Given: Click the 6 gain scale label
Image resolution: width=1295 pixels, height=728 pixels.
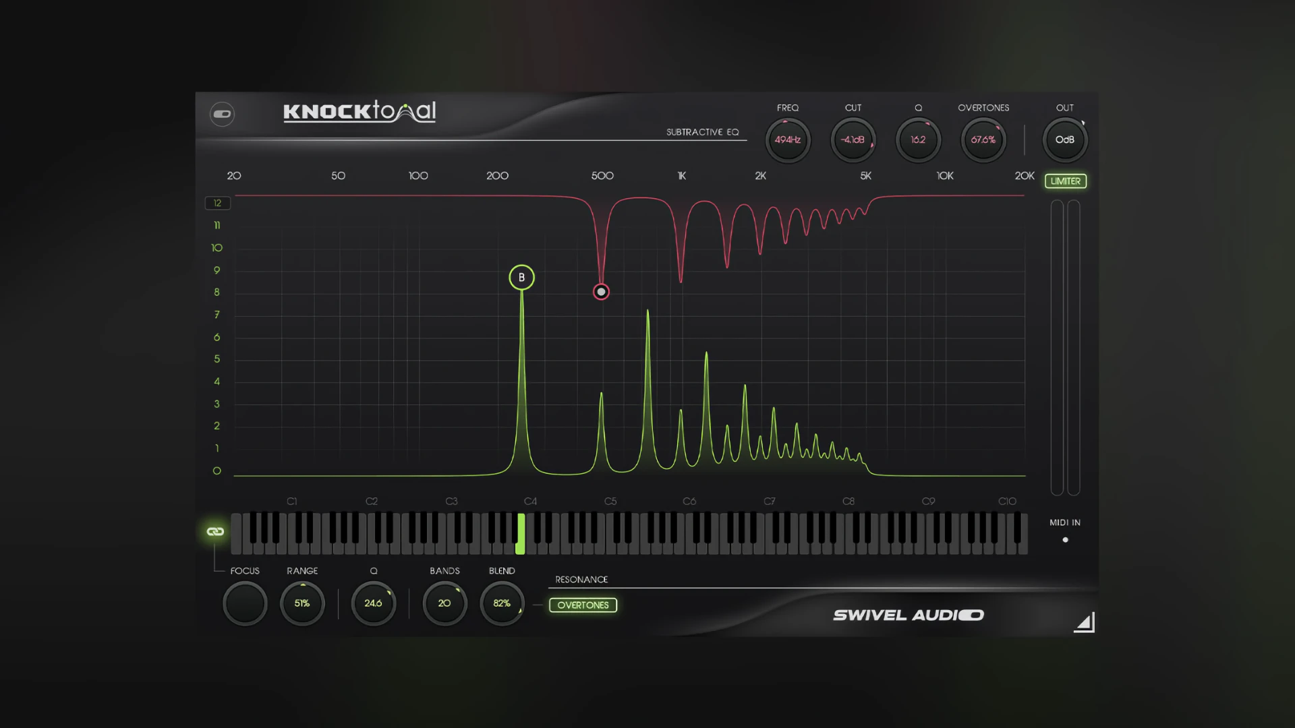Looking at the screenshot, I should (217, 337).
